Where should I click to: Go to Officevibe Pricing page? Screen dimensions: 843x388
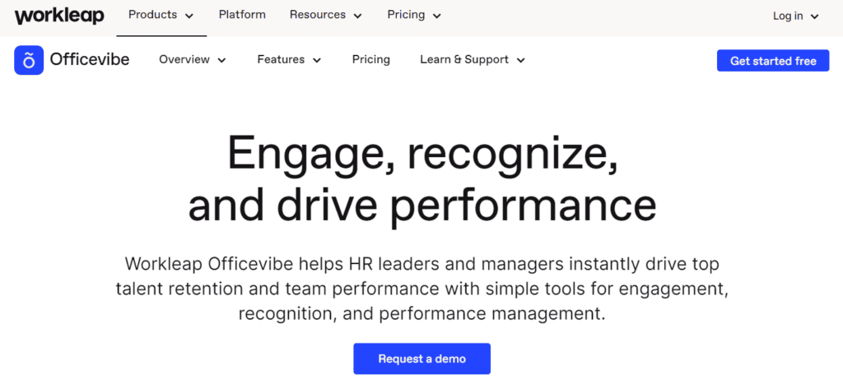click(x=371, y=59)
